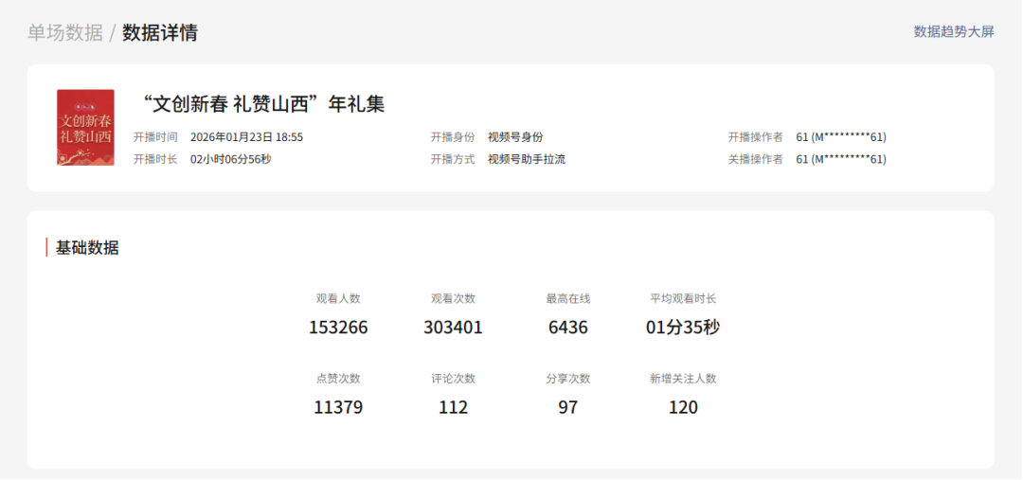Click the 关播操作者 account value
The width and height of the screenshot is (1023, 480).
click(840, 159)
